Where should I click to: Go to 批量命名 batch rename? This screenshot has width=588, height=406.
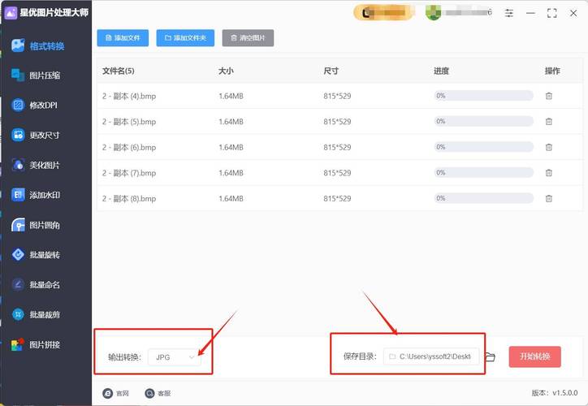(45, 285)
